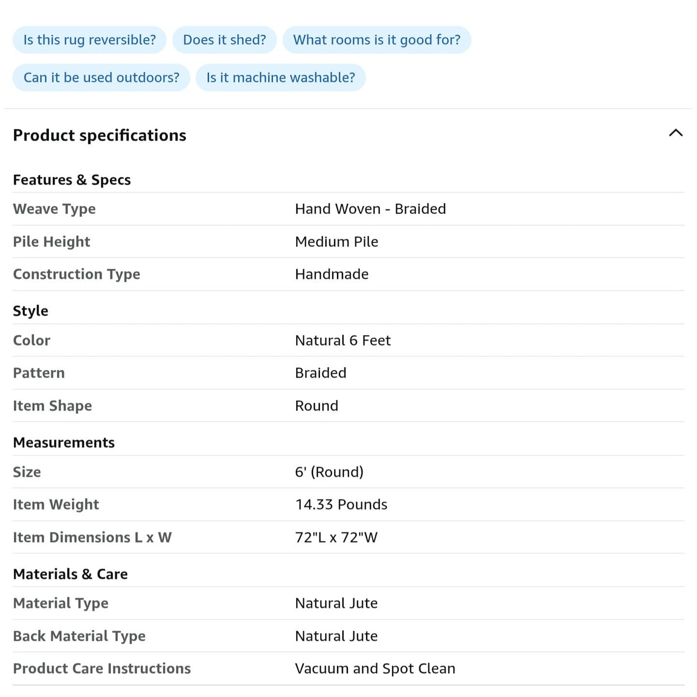Select '14.33 Pounds' weight value
697x697 pixels.
pyautogui.click(x=341, y=505)
